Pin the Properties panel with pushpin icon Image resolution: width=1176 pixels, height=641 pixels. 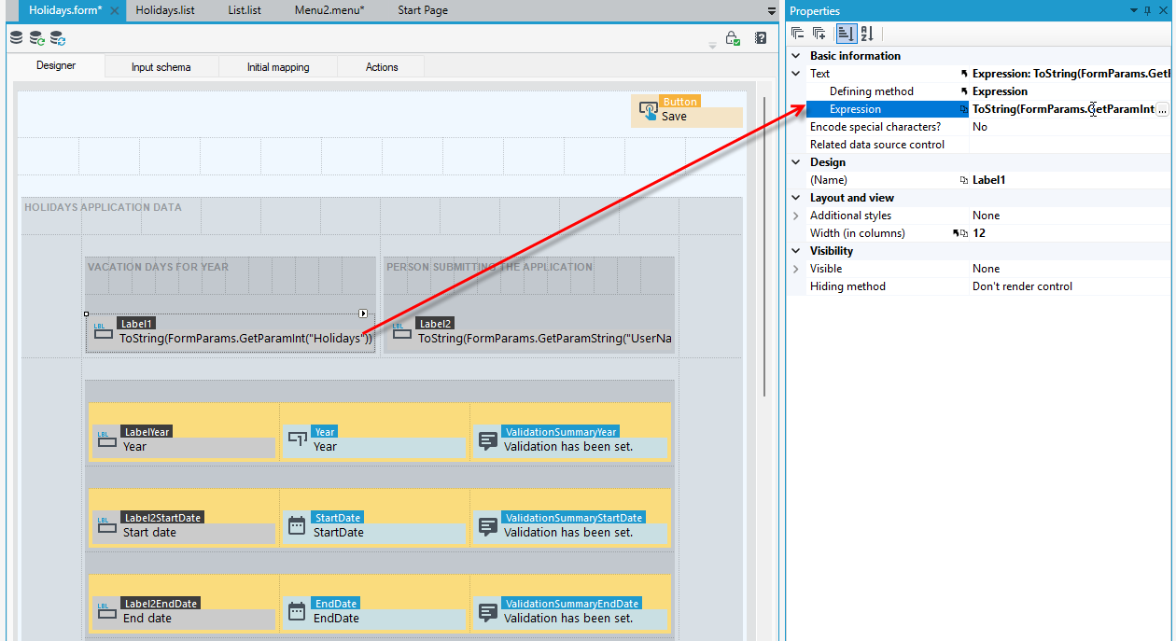coord(1148,10)
